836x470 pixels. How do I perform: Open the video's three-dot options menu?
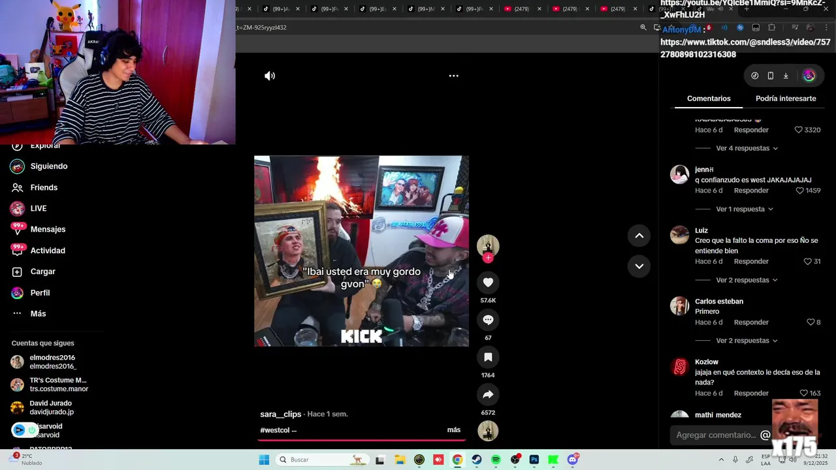click(453, 76)
